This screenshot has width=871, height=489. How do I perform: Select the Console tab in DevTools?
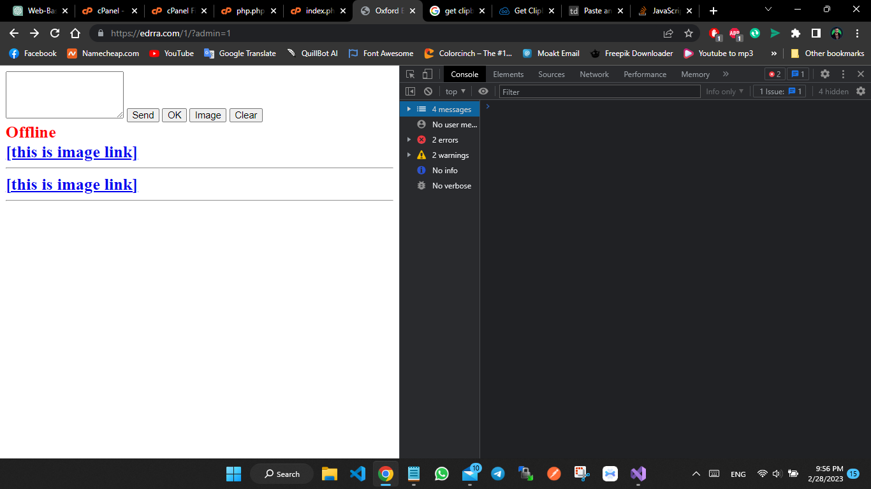(x=465, y=74)
